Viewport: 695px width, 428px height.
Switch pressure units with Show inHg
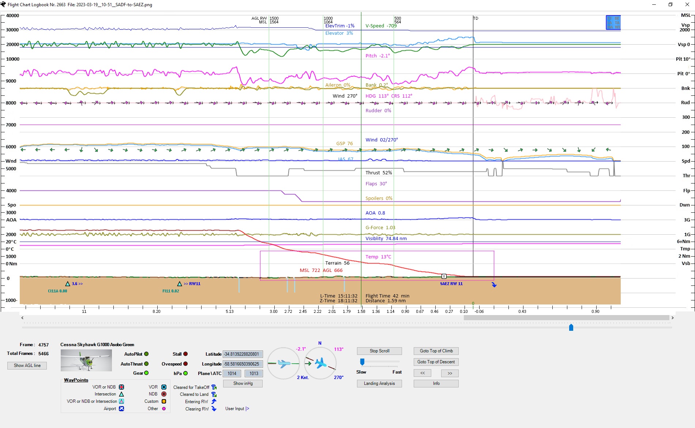(x=243, y=383)
